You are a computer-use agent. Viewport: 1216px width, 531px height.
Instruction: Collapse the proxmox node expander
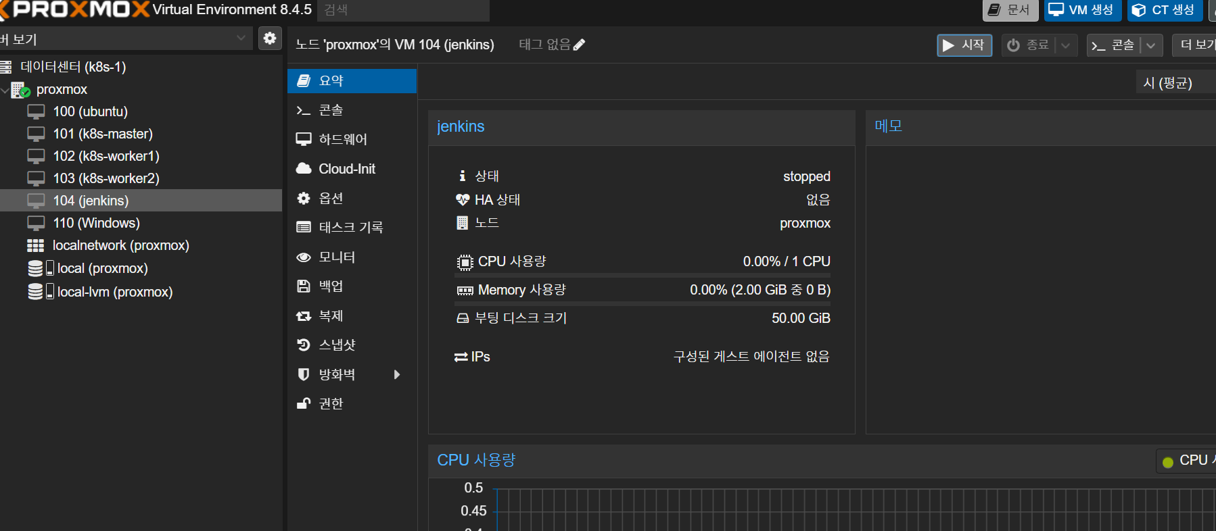5,90
